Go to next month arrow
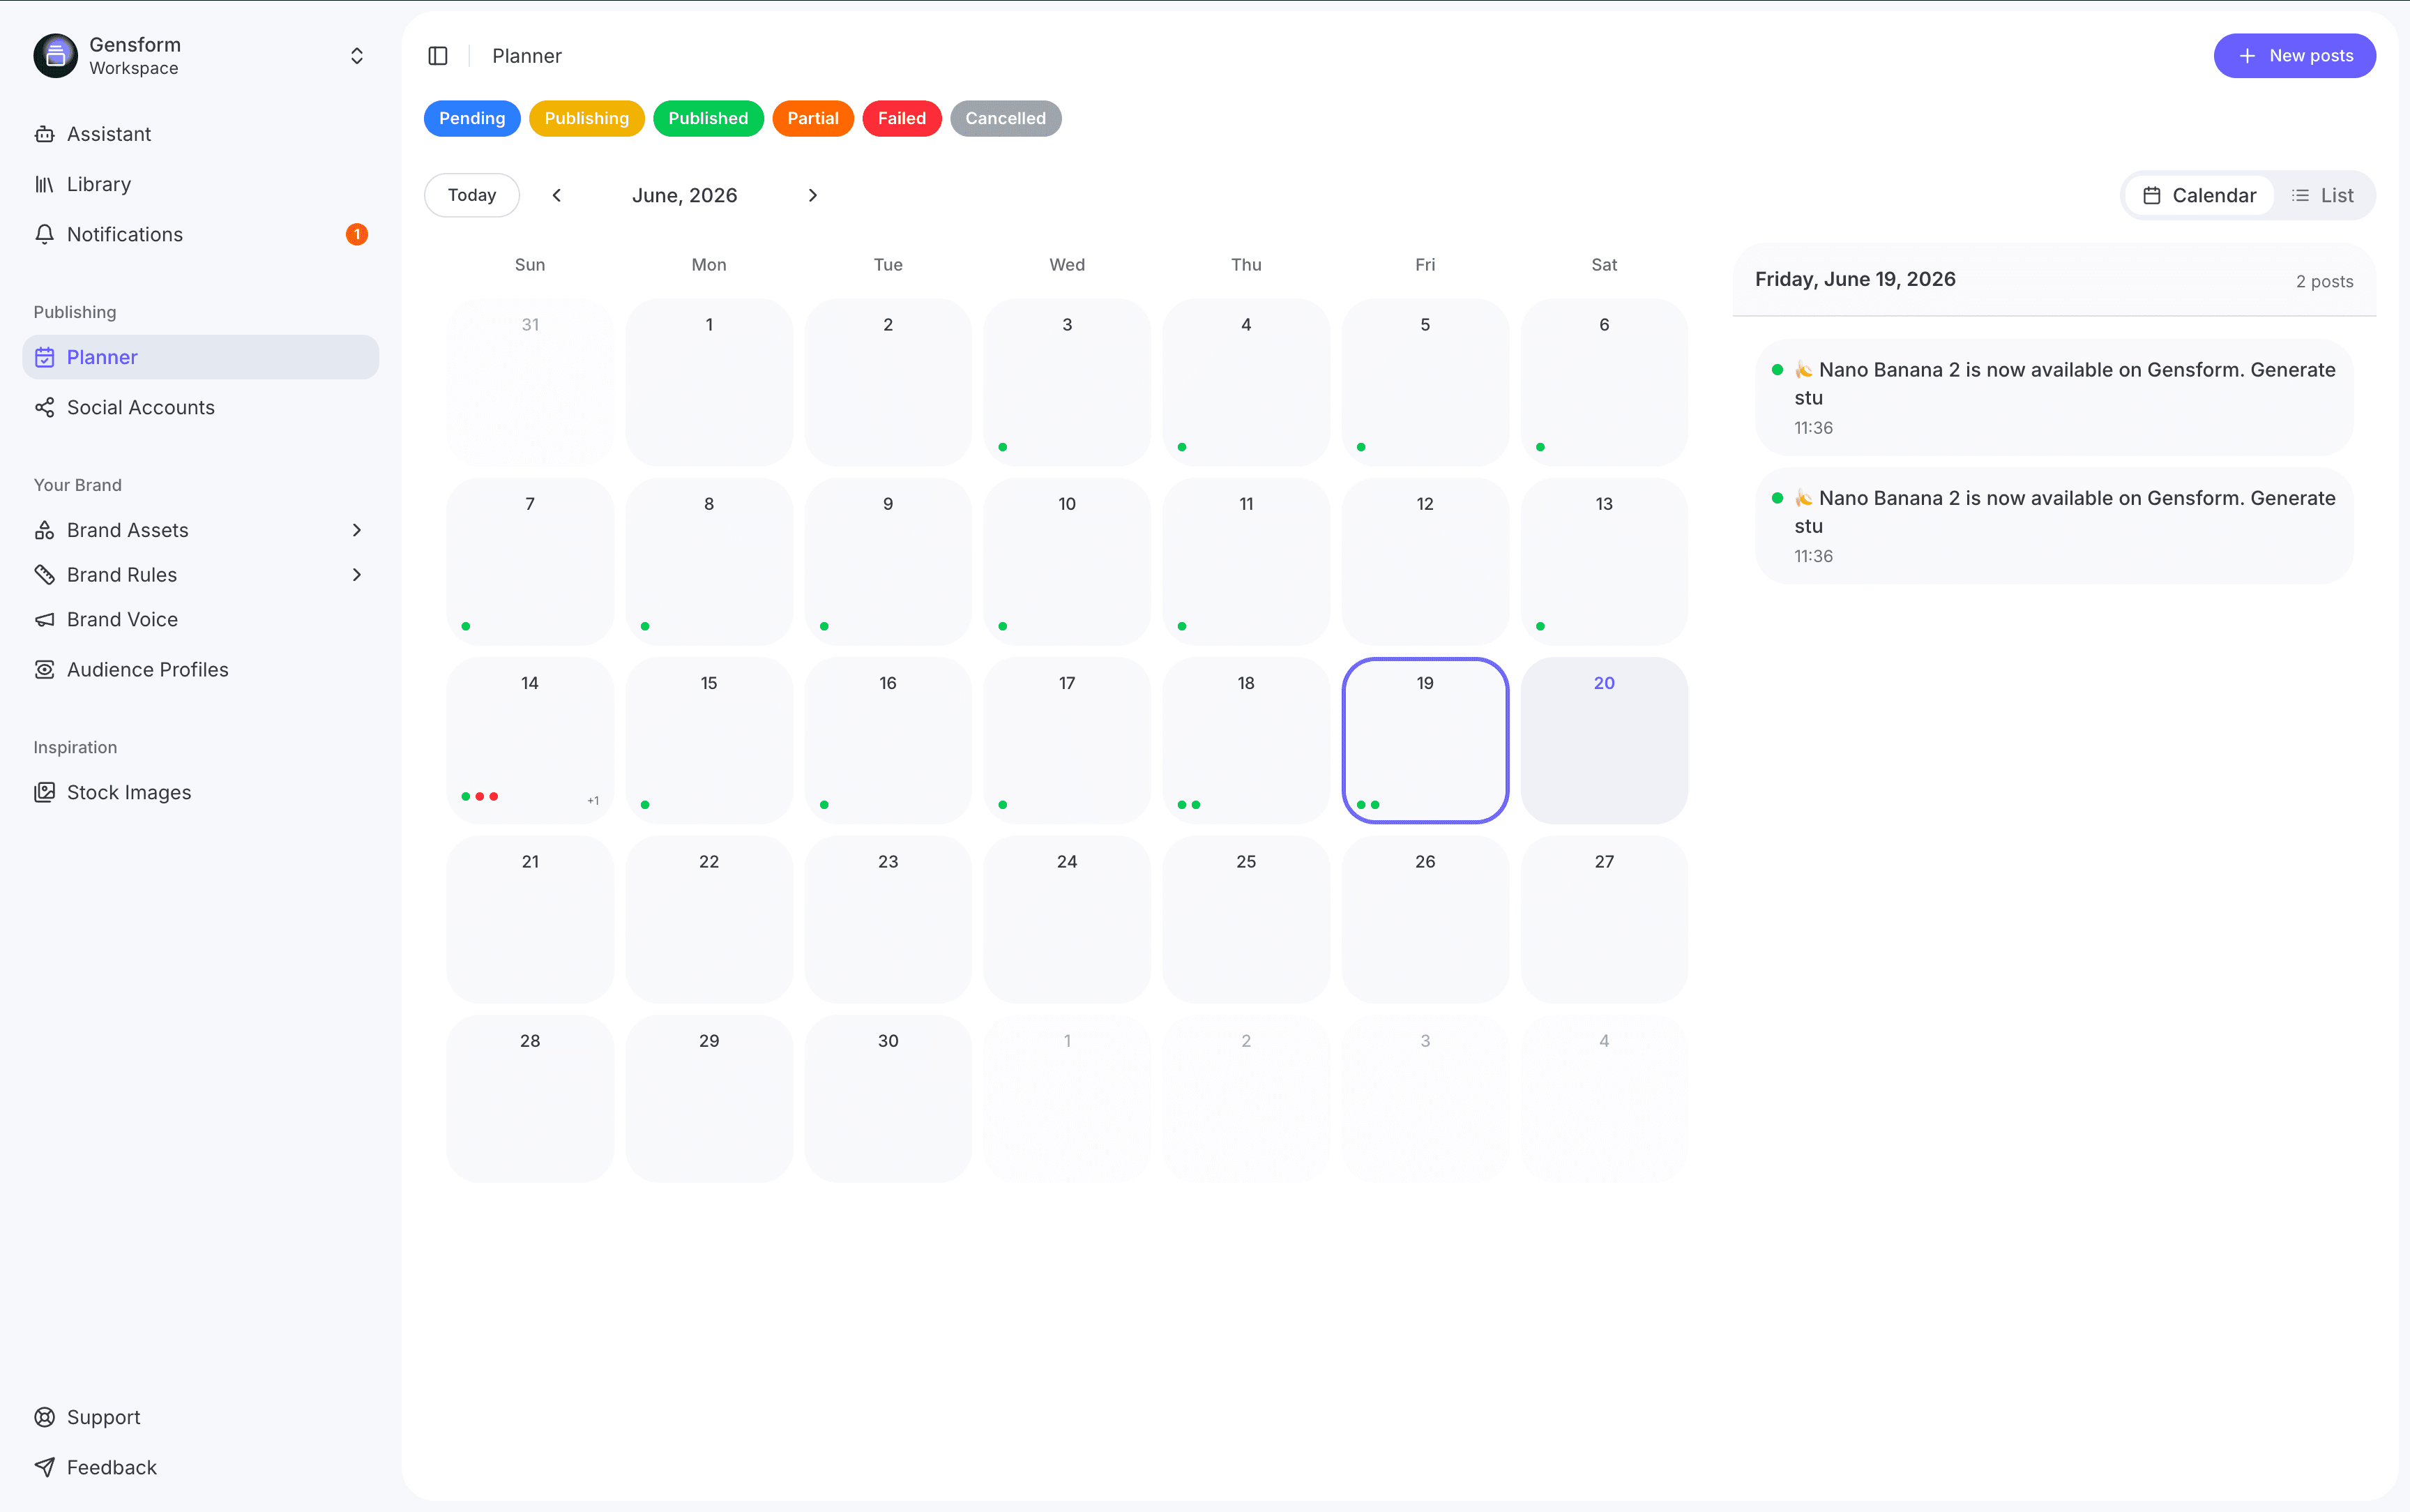Image resolution: width=2410 pixels, height=1512 pixels. [x=812, y=195]
